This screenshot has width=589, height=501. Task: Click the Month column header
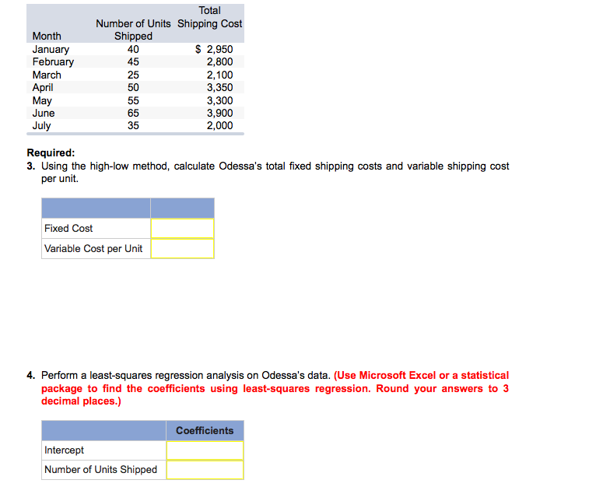(x=47, y=36)
